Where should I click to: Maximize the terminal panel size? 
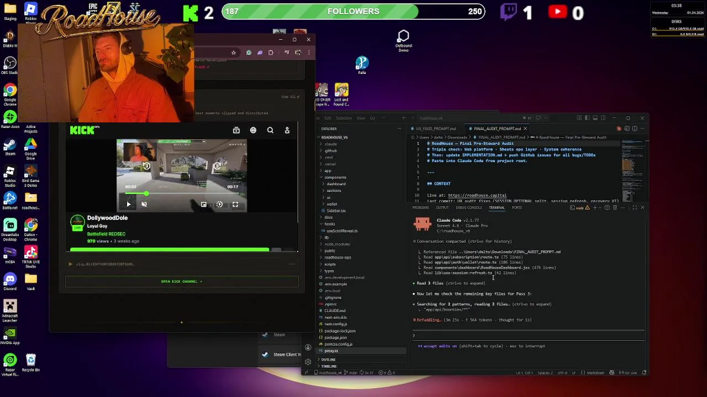tap(634, 208)
